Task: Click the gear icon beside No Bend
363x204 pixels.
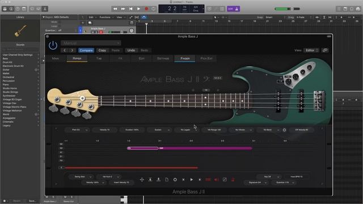Action: 285,130
